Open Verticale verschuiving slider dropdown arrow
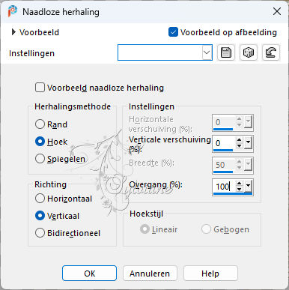The width and height of the screenshot is (289, 290). point(248,143)
